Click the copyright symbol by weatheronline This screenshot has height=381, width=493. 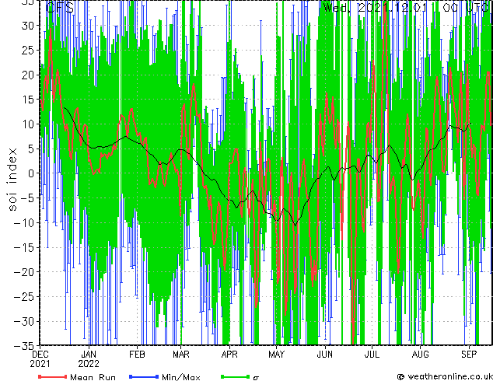400,376
